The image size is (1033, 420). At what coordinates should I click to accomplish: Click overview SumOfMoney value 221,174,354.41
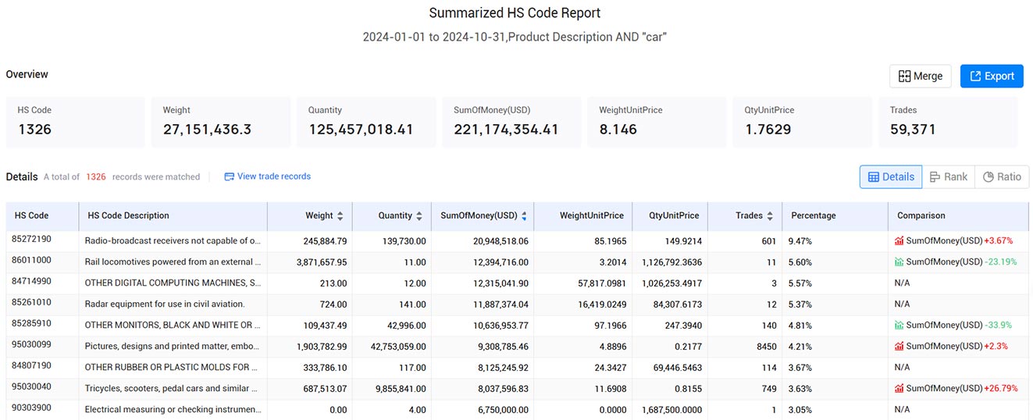click(506, 130)
